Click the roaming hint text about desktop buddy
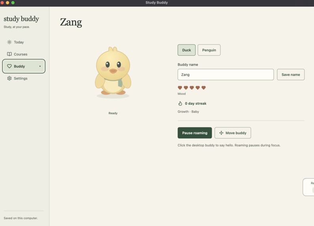The image size is (314, 226). point(229,145)
